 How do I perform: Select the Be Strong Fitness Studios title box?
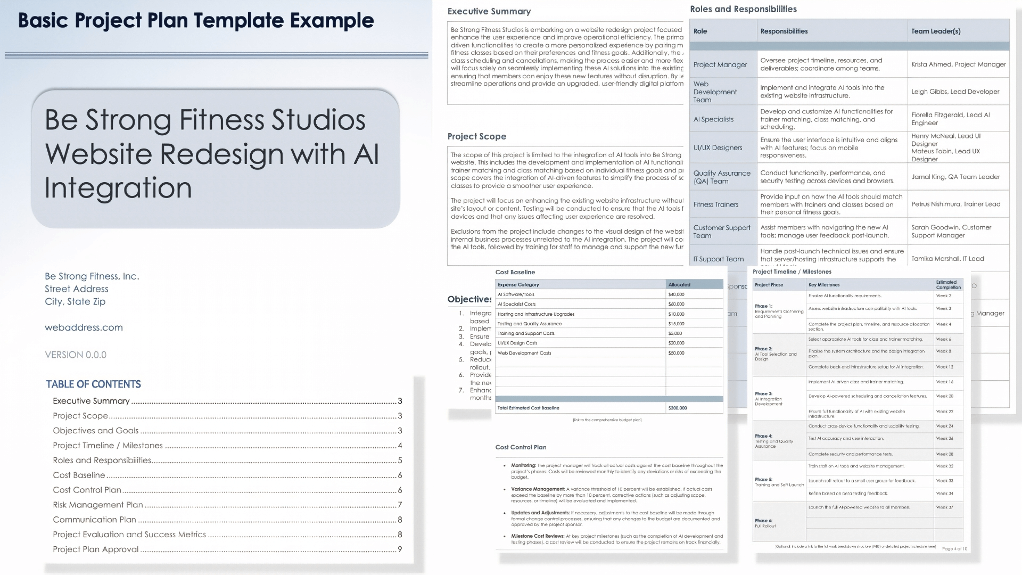215,159
